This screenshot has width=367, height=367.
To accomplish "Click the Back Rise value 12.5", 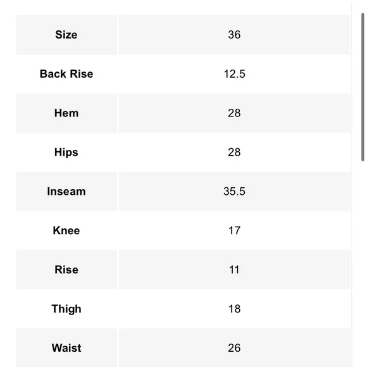I will tap(234, 74).
